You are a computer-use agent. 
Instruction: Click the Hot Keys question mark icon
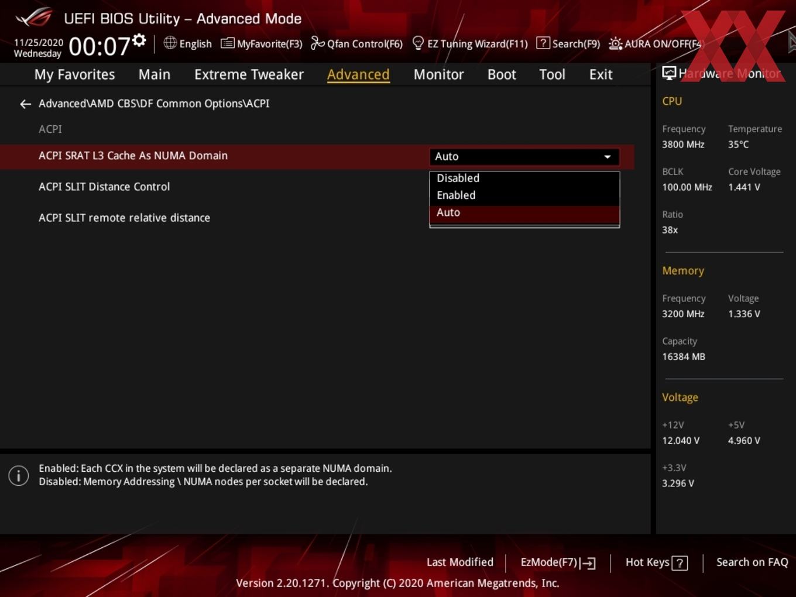(x=680, y=563)
